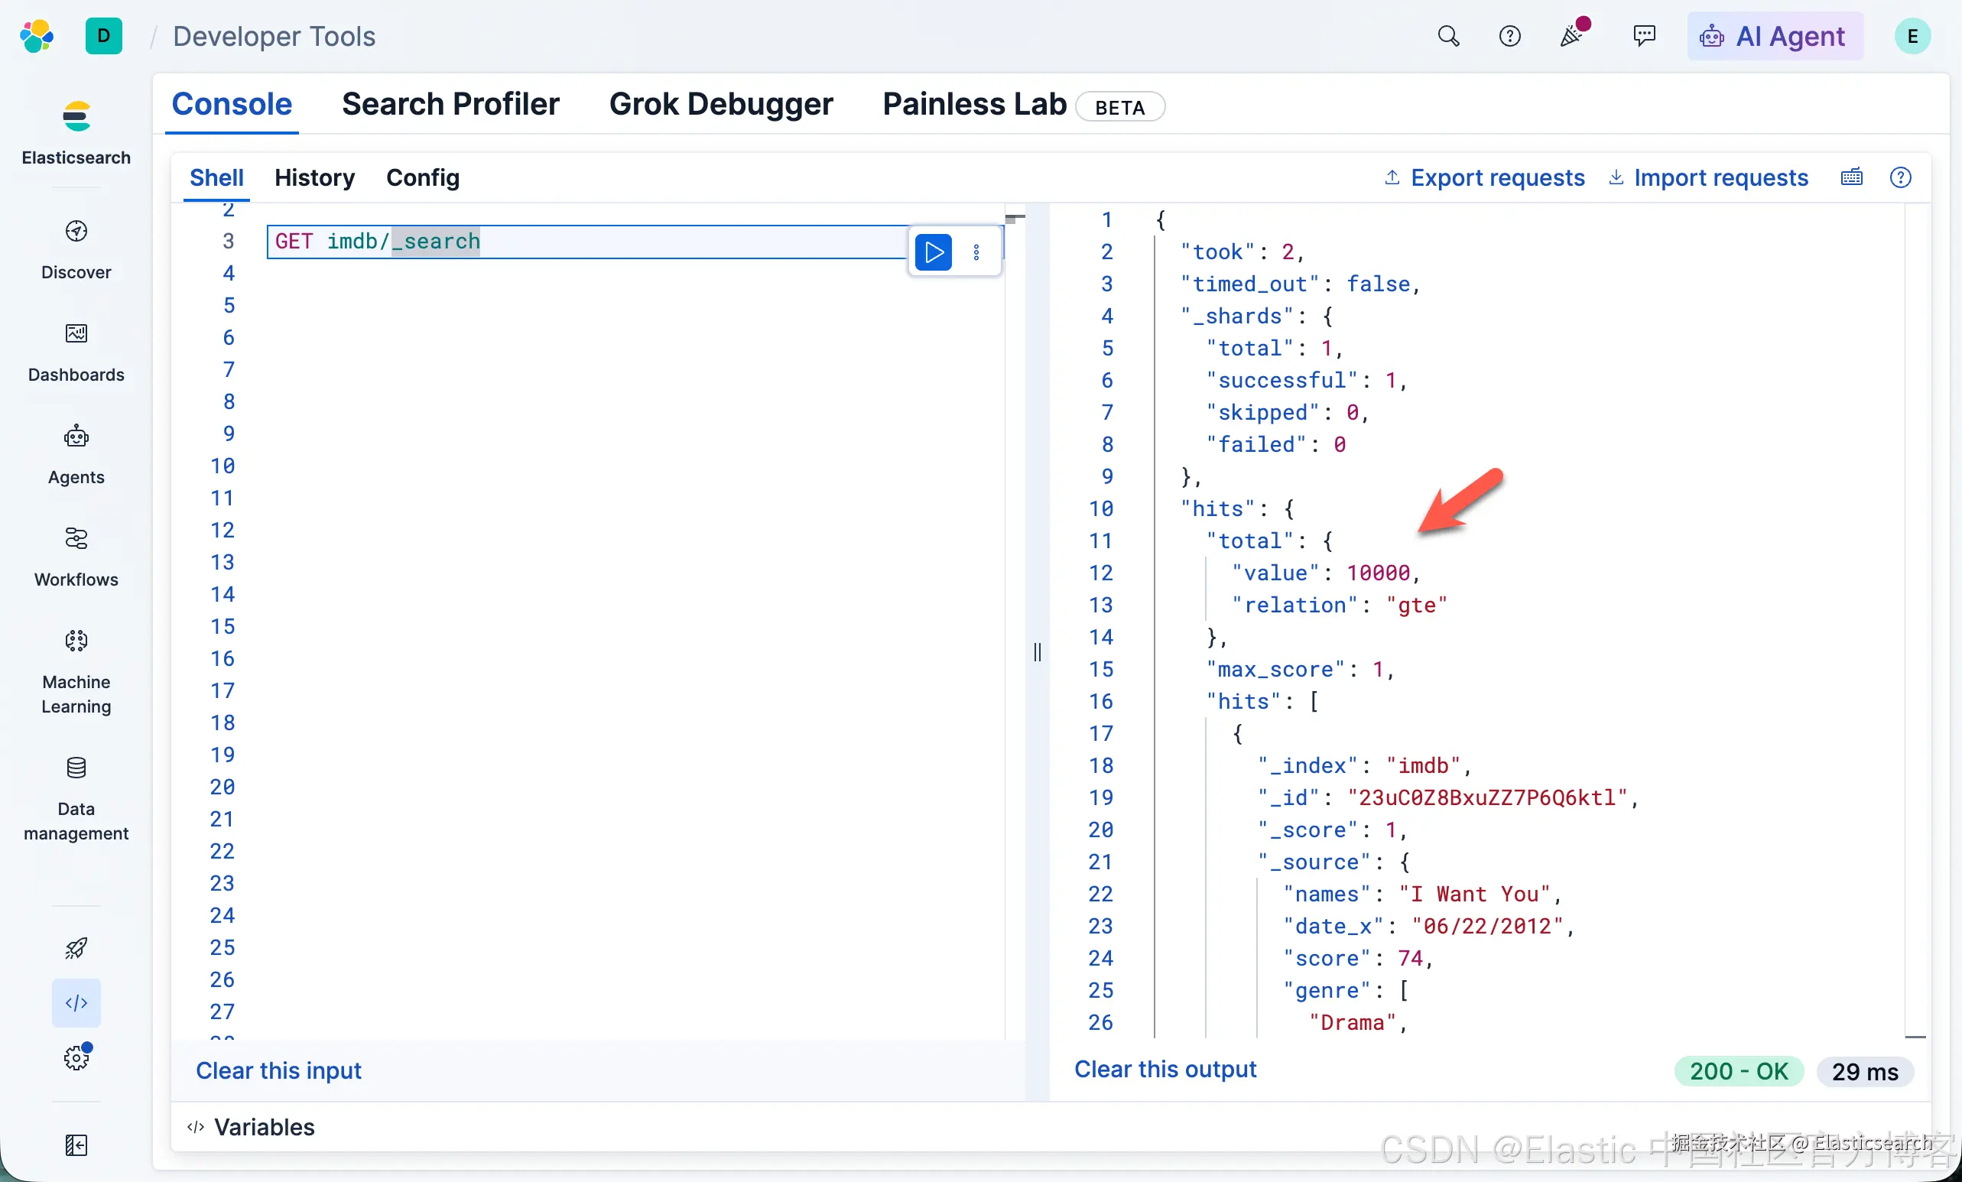The image size is (1962, 1182).
Task: Open the D space selector badge
Action: click(x=103, y=36)
